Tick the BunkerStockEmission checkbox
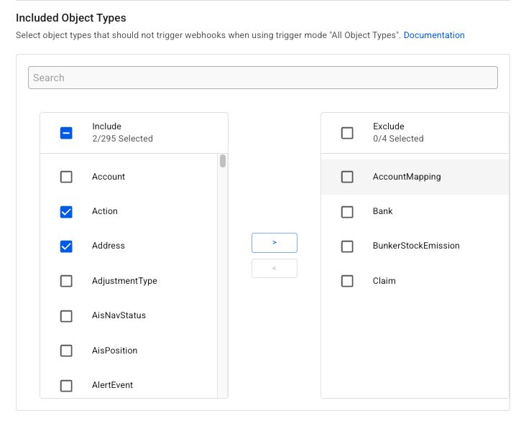Screen dimensions: 521x421 pos(347,246)
